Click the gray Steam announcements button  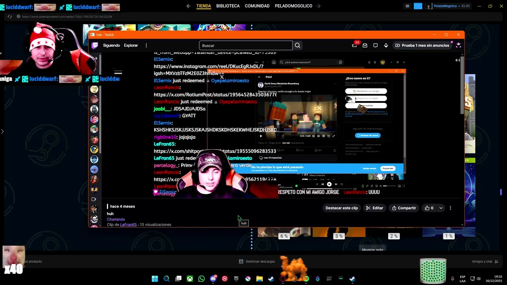[407, 6]
